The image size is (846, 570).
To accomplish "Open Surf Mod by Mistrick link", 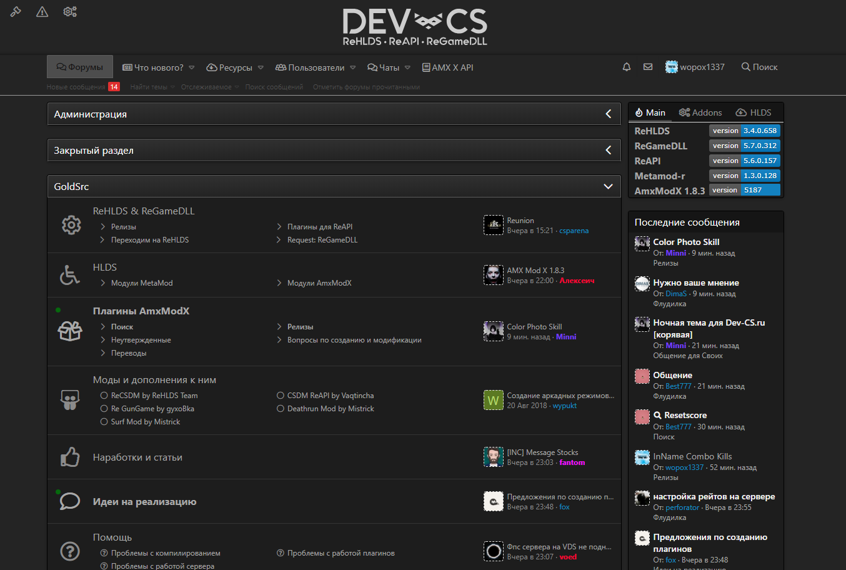I will point(146,422).
